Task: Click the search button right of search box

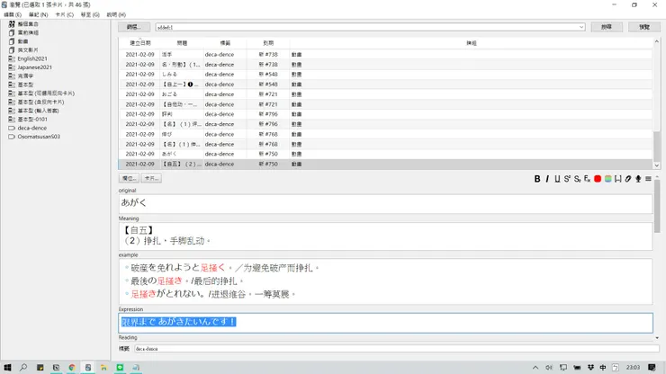Action: point(607,27)
